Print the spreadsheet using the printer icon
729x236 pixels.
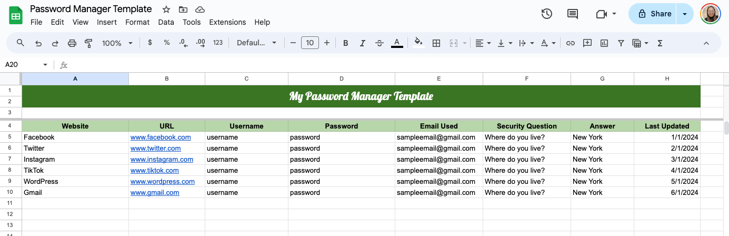tap(72, 43)
